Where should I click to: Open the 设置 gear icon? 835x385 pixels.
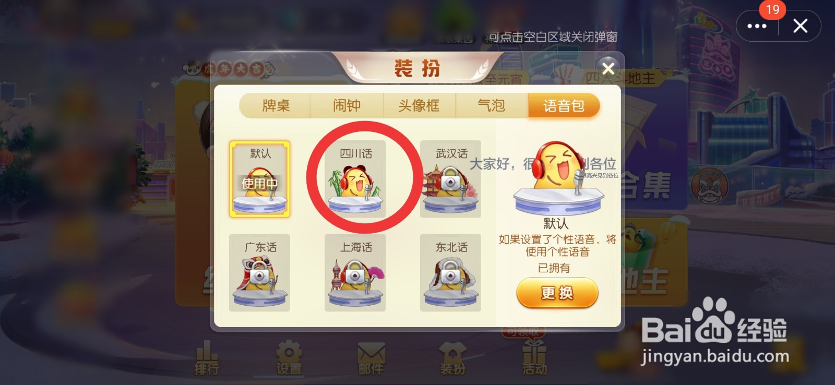pyautogui.click(x=289, y=358)
